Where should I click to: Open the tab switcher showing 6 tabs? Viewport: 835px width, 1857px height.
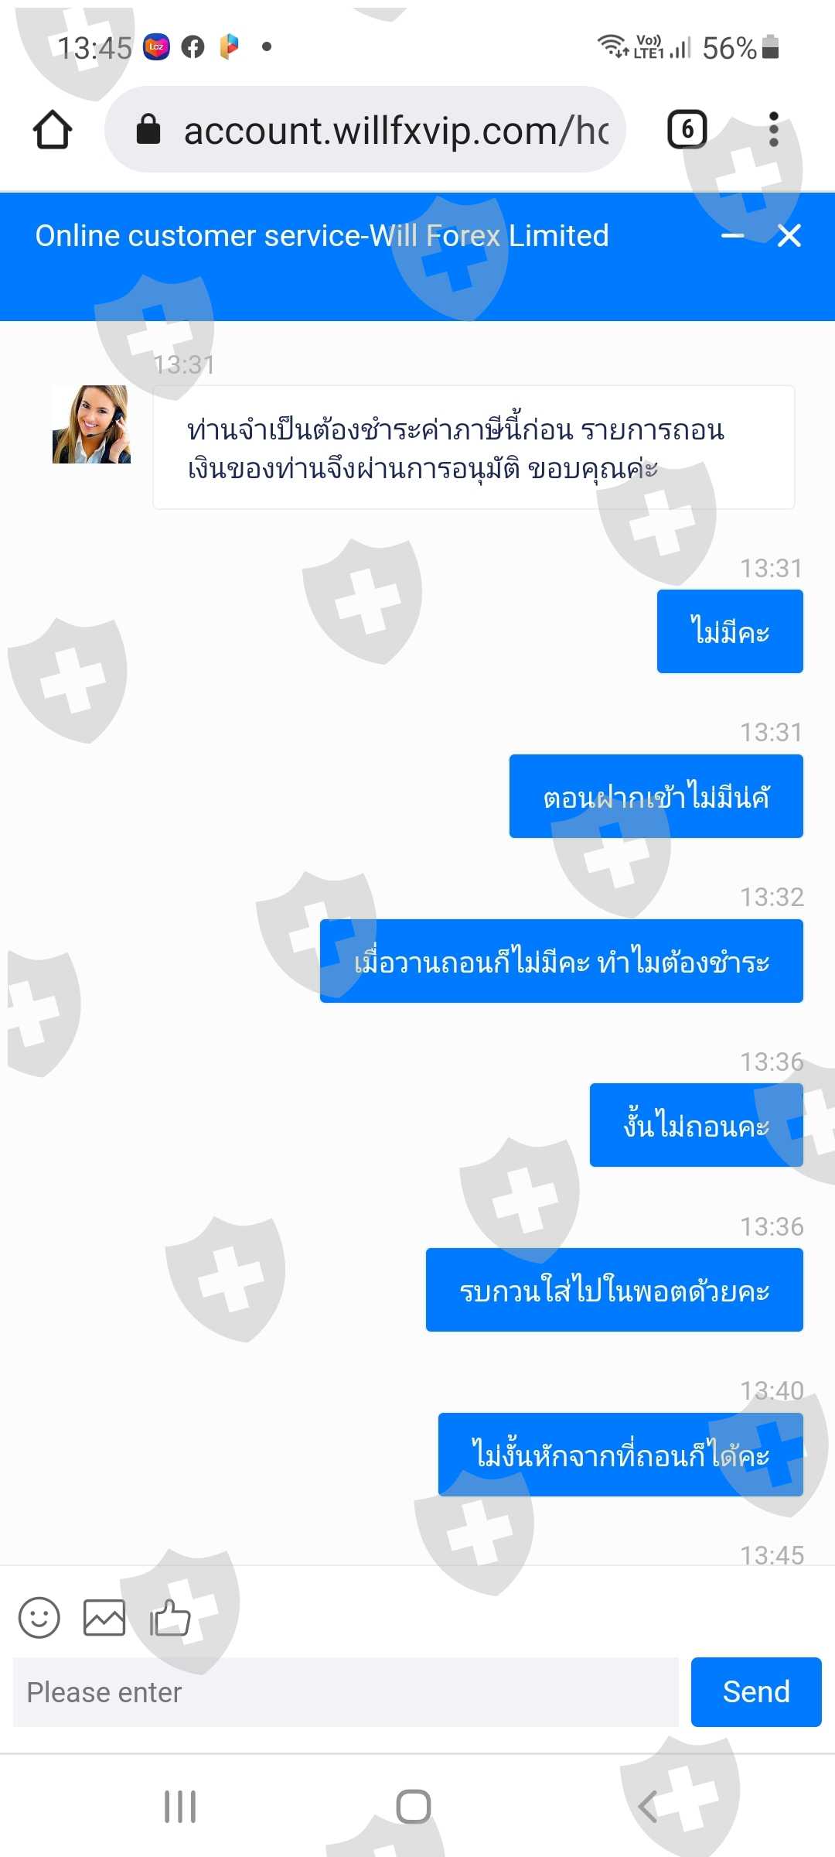tap(687, 129)
